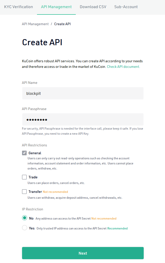Open the Download CSV tab
This screenshot has height=263, width=165.
click(x=93, y=7)
